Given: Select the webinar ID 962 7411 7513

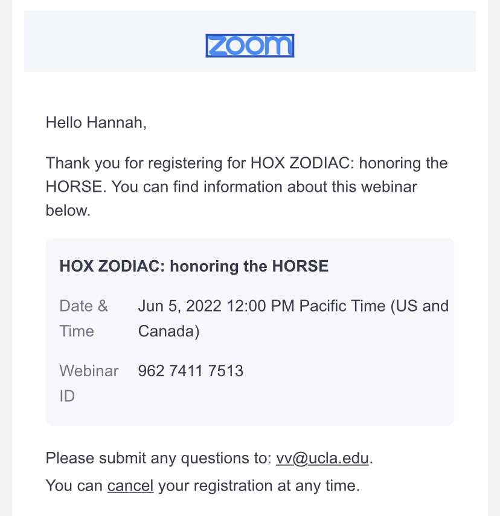Looking at the screenshot, I should click(191, 371).
